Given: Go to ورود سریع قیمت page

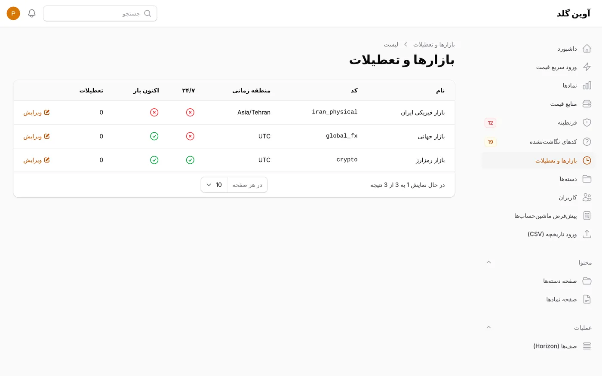Looking at the screenshot, I should tap(538, 67).
